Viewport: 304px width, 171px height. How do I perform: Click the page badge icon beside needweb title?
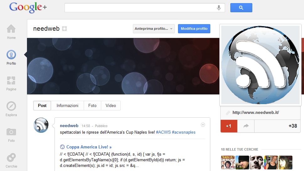64,29
